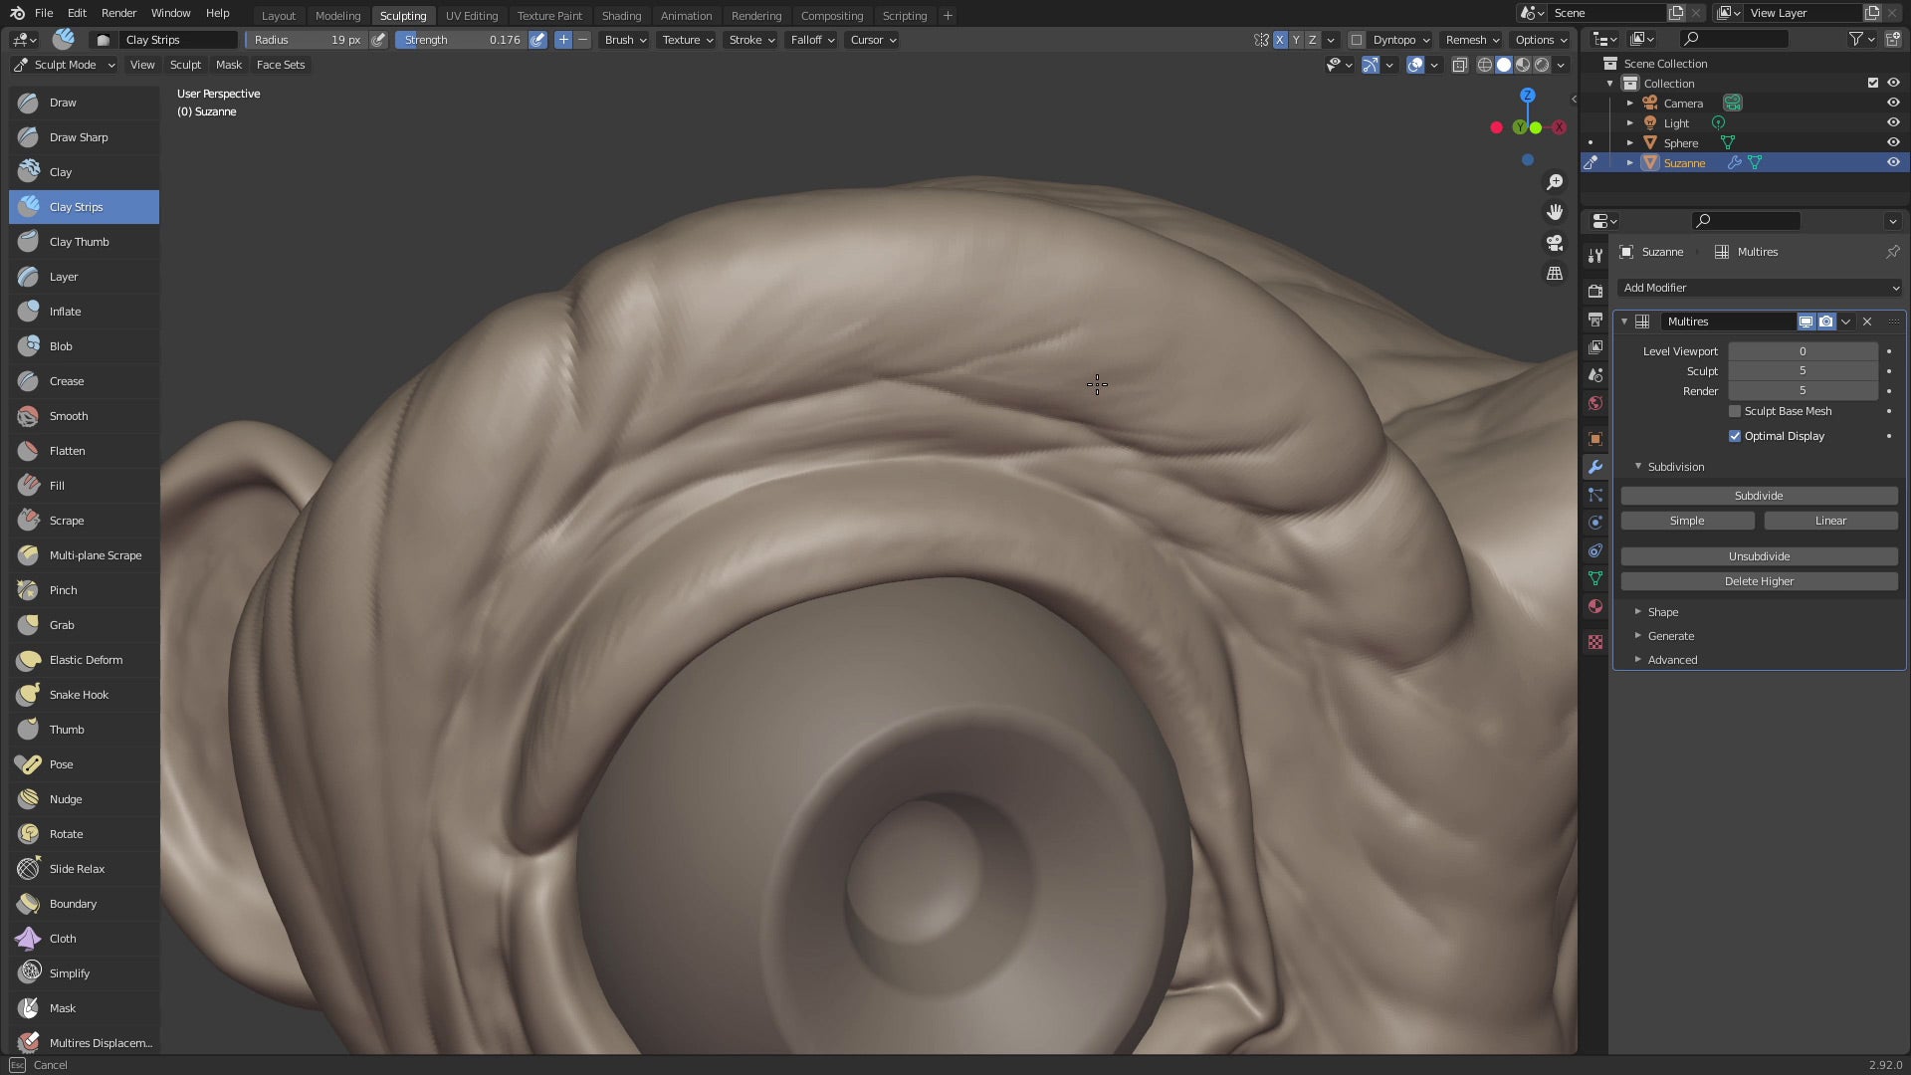
Task: Select the Snake Hook brush
Action: click(x=84, y=695)
